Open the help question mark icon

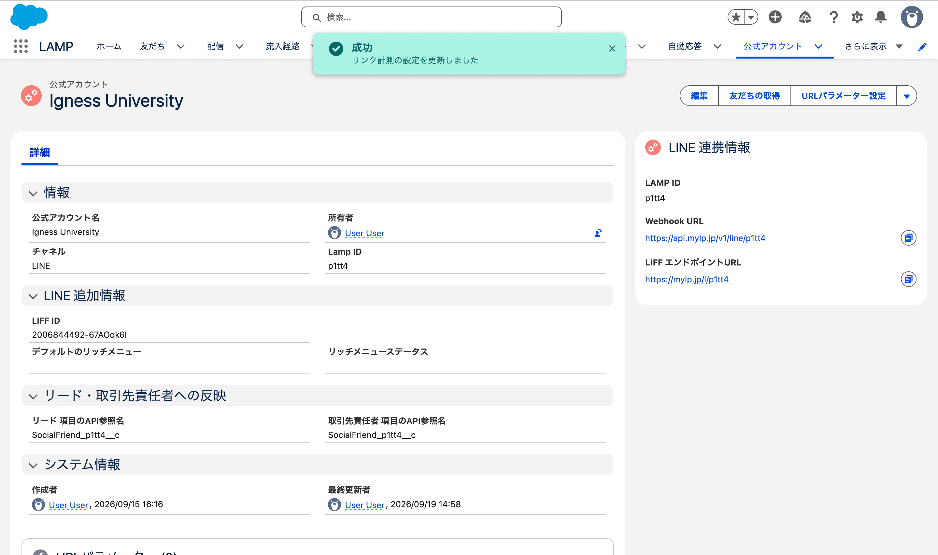click(833, 17)
